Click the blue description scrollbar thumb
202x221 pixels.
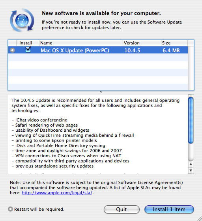point(191,120)
